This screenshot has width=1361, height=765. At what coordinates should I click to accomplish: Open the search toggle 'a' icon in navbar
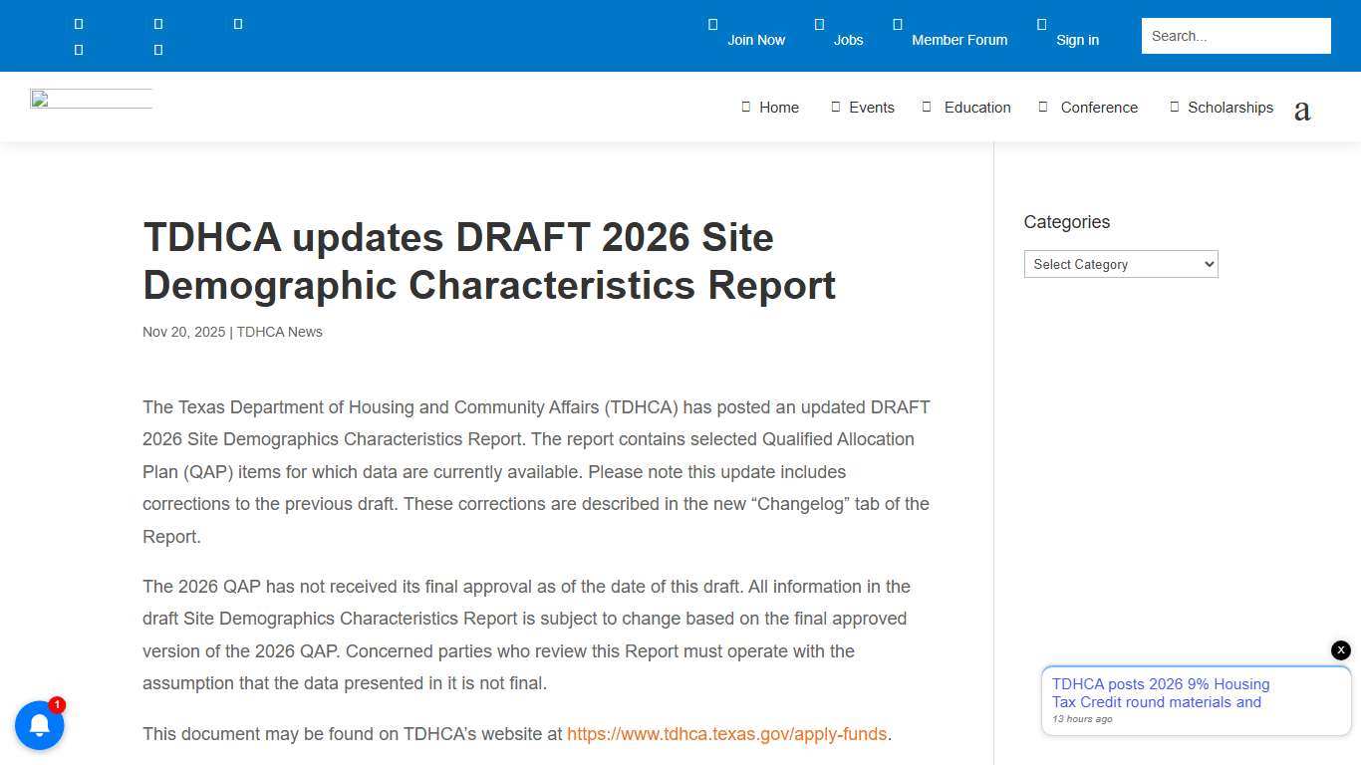tap(1302, 110)
